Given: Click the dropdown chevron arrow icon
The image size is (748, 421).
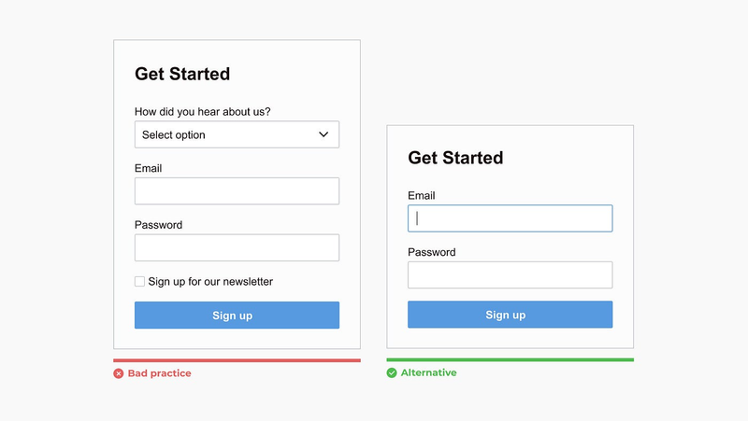Looking at the screenshot, I should [324, 134].
